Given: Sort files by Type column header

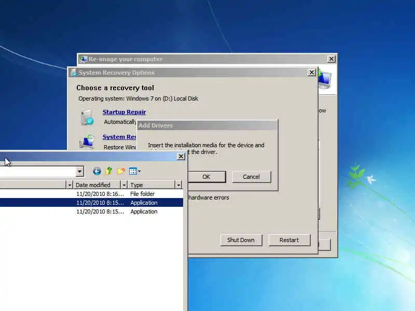Looking at the screenshot, I should pos(151,185).
